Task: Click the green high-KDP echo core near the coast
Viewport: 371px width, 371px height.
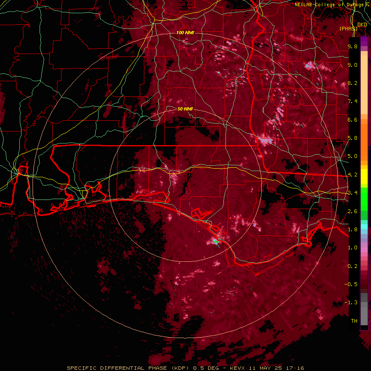Action: click(216, 241)
